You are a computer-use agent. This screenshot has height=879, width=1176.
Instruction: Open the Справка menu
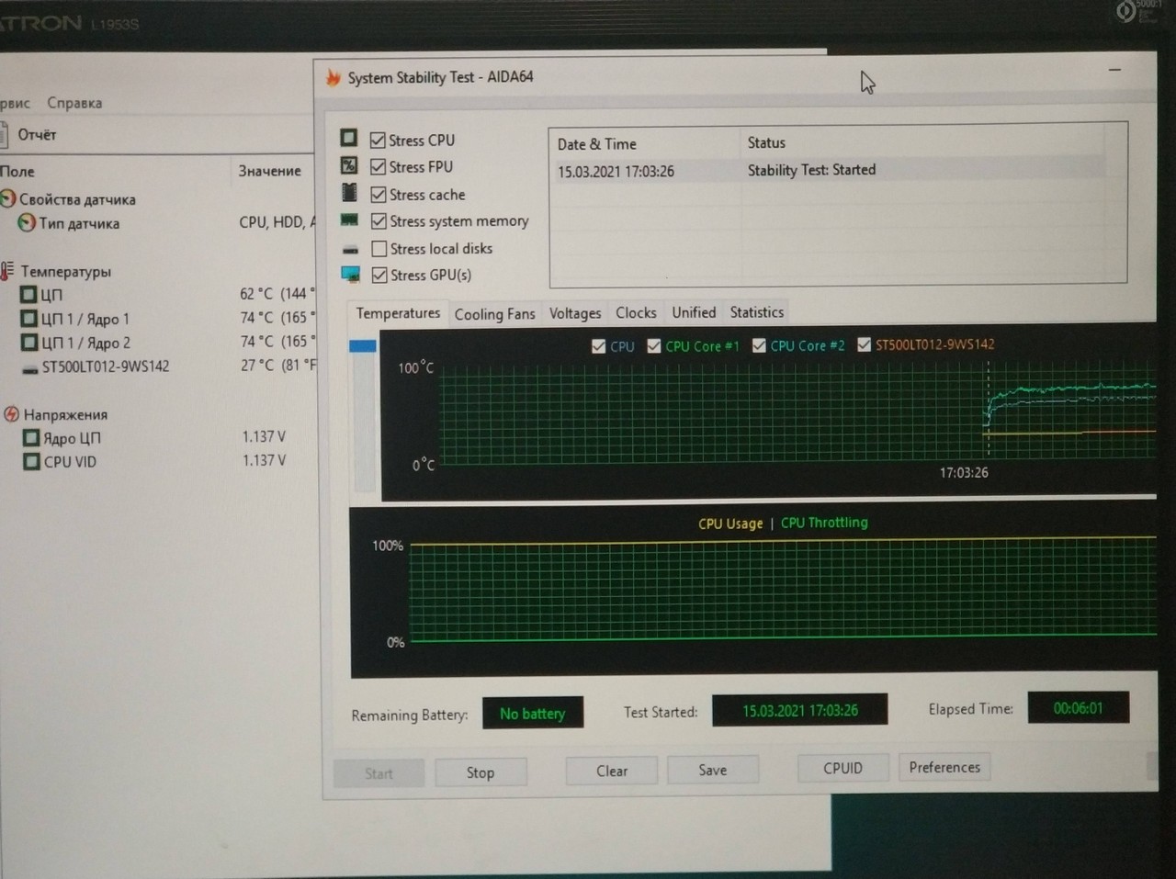74,103
